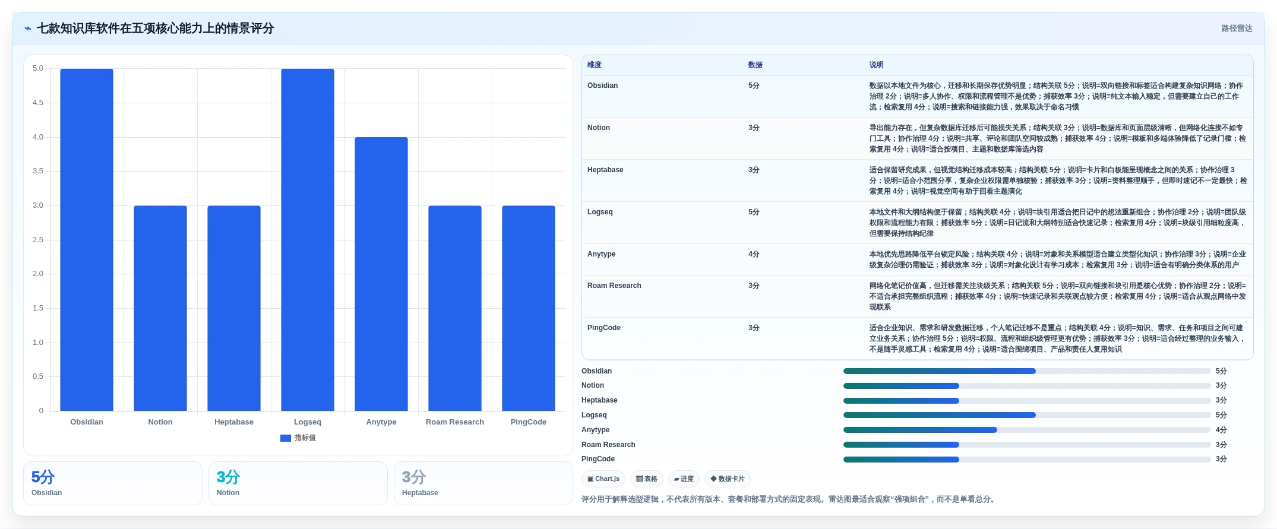Click the PingCode bar in the chart
1277x529 pixels.
pos(529,308)
